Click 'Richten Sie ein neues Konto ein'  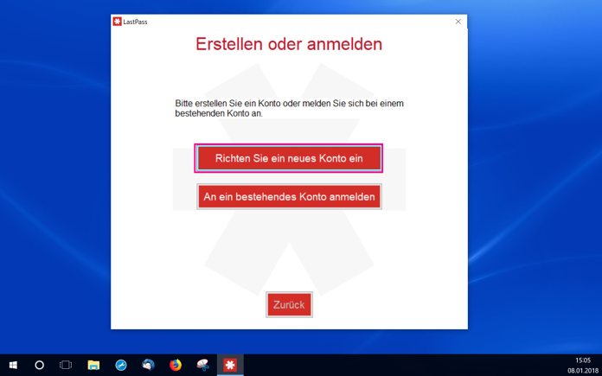(x=289, y=158)
